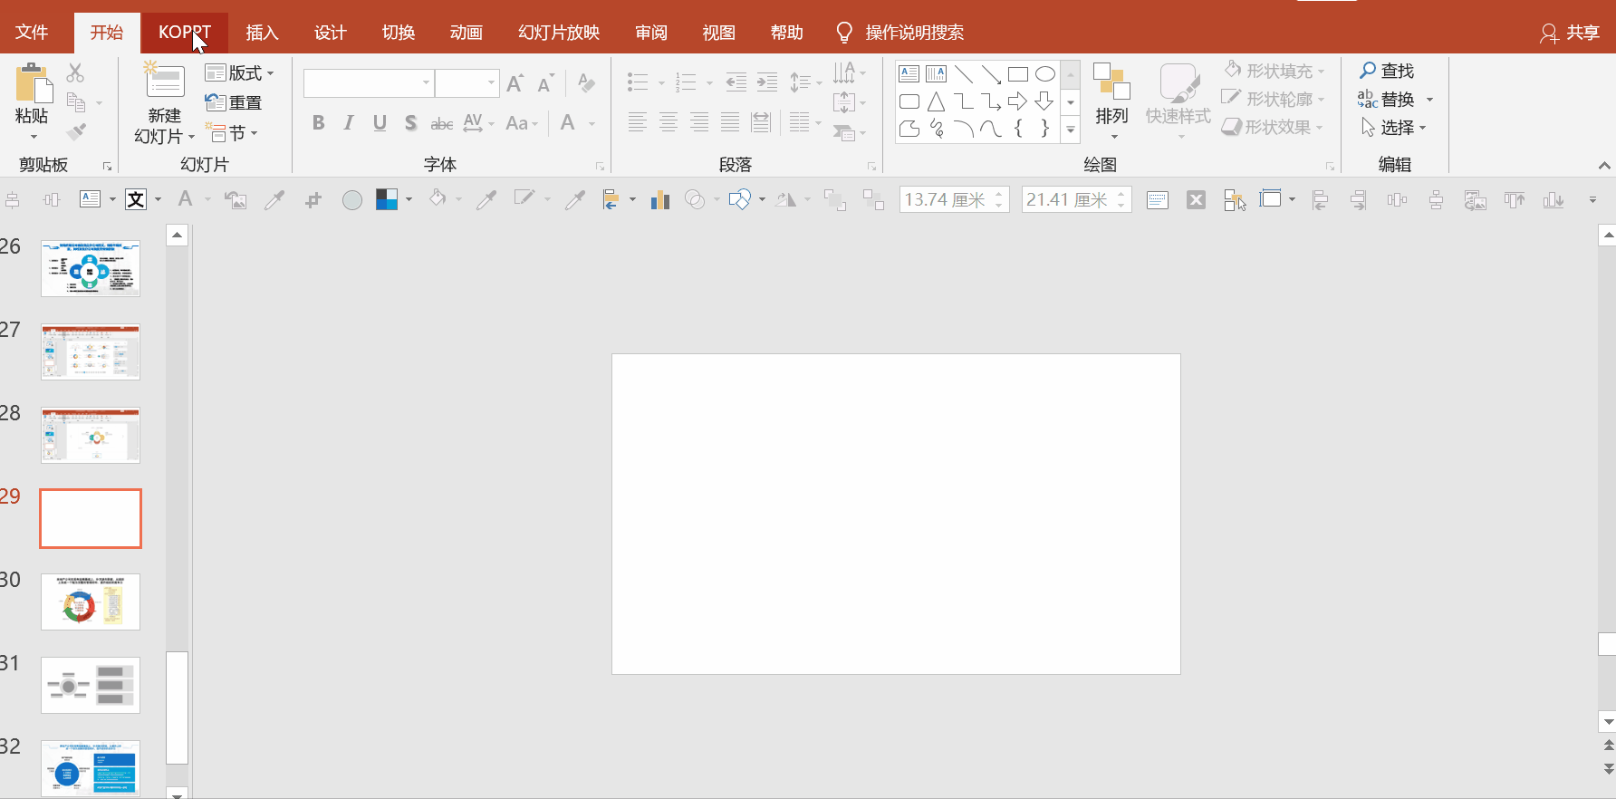Click Shape Fill (形状填充) button
This screenshot has height=799, width=1616.
point(1275,71)
